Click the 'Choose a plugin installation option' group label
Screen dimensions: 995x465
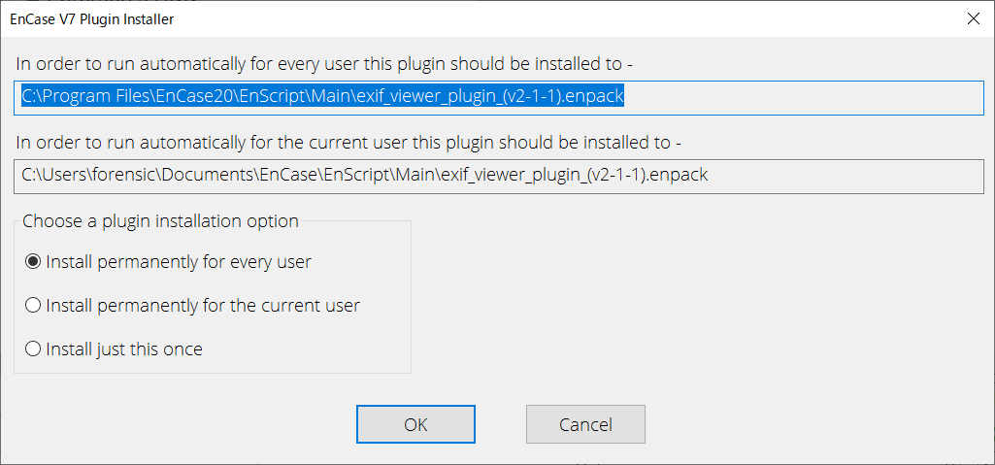[160, 220]
